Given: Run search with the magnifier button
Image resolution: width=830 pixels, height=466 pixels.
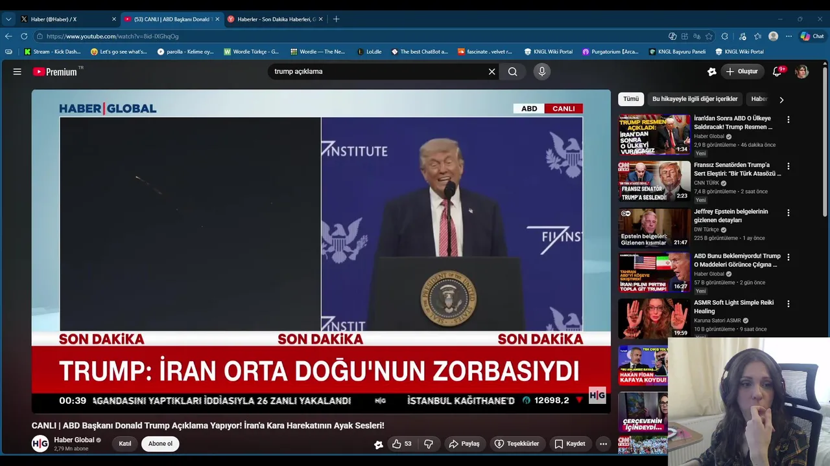Looking at the screenshot, I should pyautogui.click(x=513, y=72).
